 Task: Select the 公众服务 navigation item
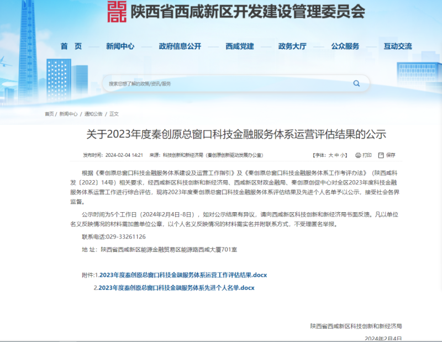[345, 46]
